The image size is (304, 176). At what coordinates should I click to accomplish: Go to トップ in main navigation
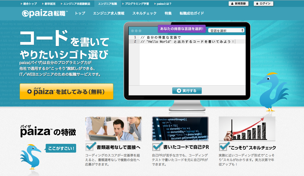[80, 13]
